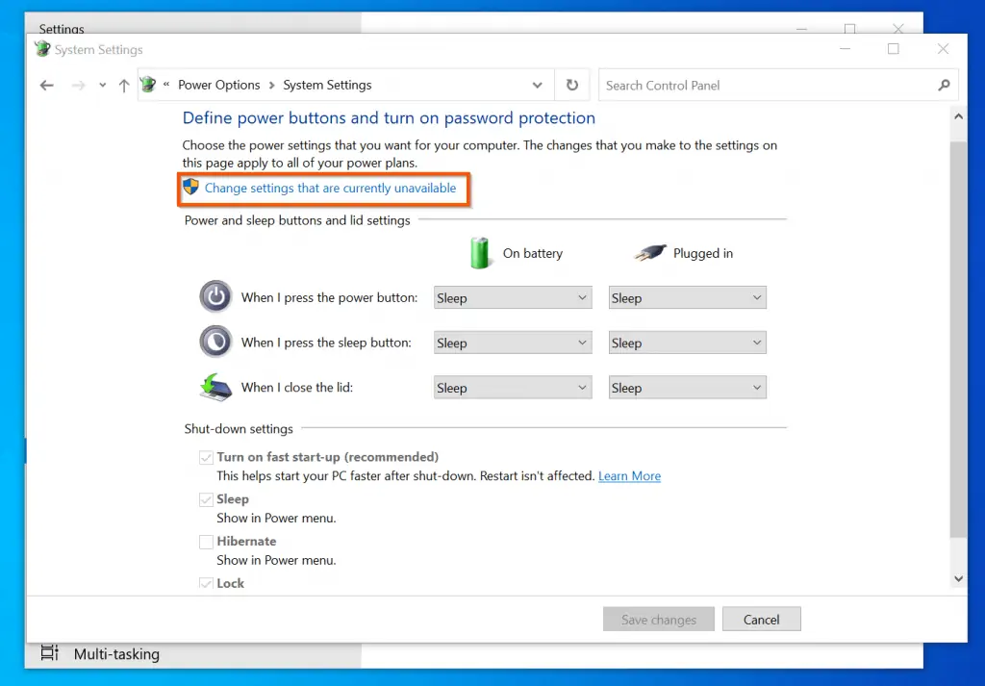Select System Settings in breadcrumb
Image resolution: width=985 pixels, height=686 pixels.
click(327, 86)
